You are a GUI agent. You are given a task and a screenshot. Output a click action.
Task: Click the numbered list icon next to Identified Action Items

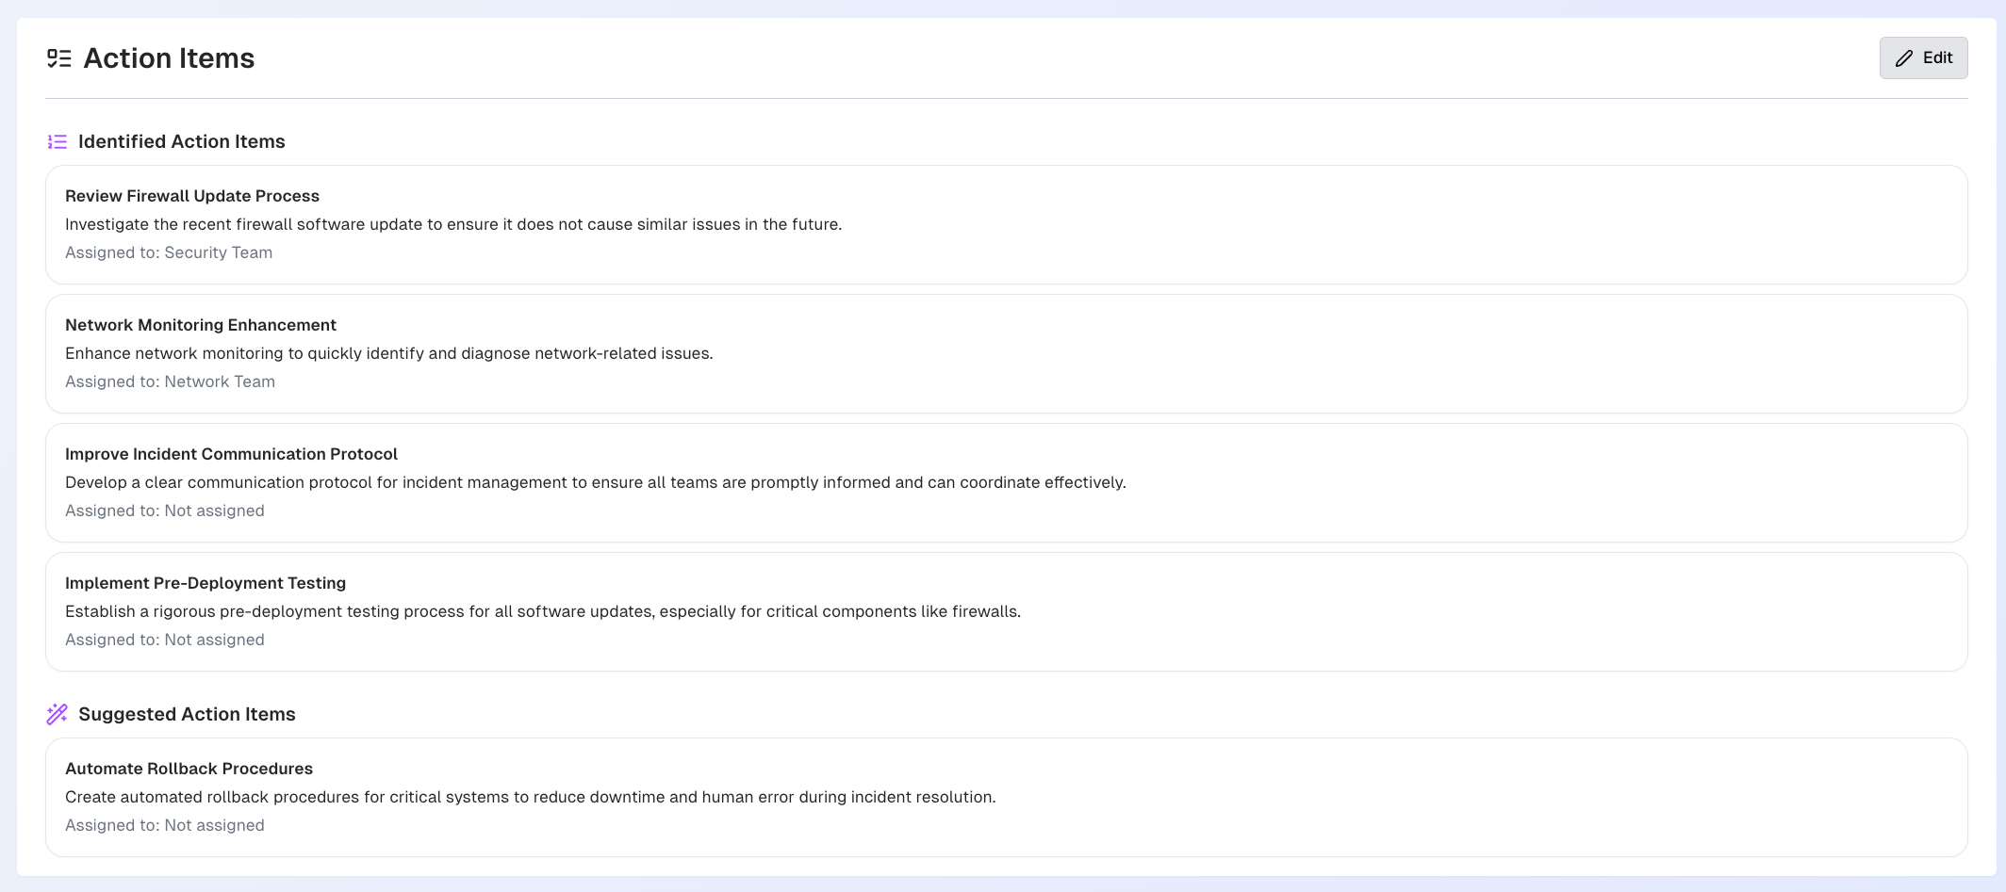(x=57, y=141)
